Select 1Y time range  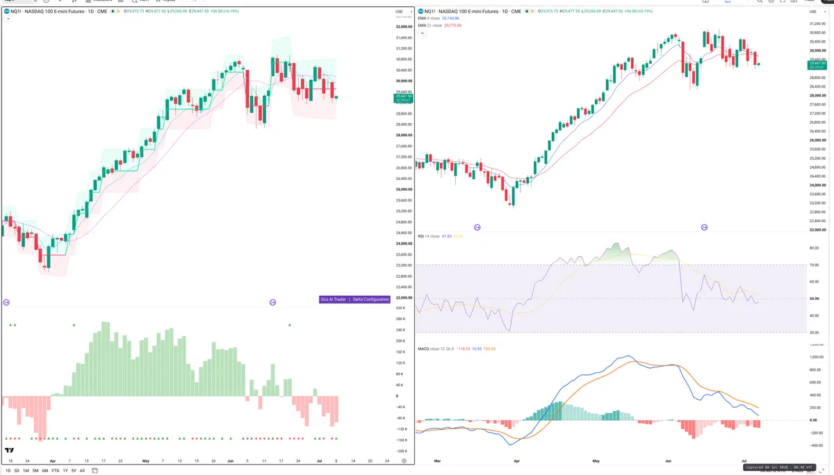[x=65, y=471]
